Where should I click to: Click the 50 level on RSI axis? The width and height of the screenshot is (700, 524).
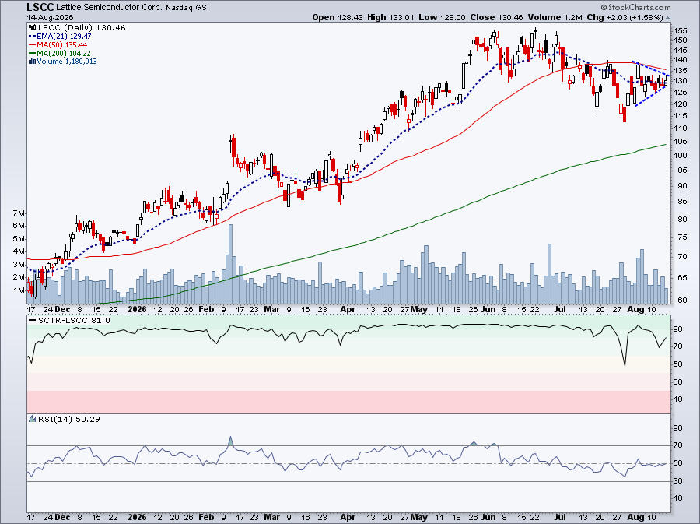678,463
